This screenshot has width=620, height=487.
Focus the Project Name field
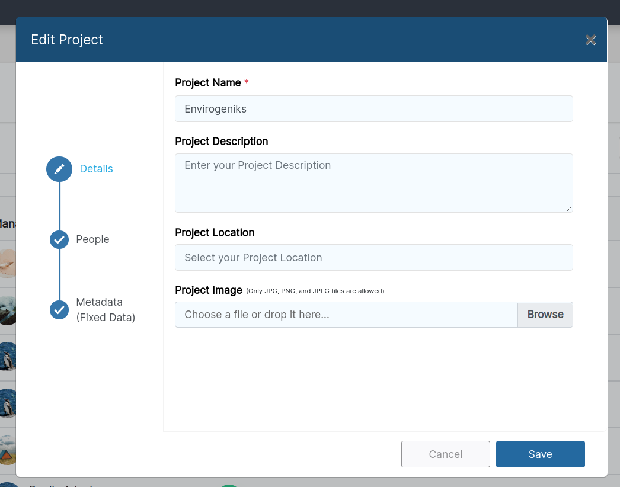pyautogui.click(x=373, y=108)
